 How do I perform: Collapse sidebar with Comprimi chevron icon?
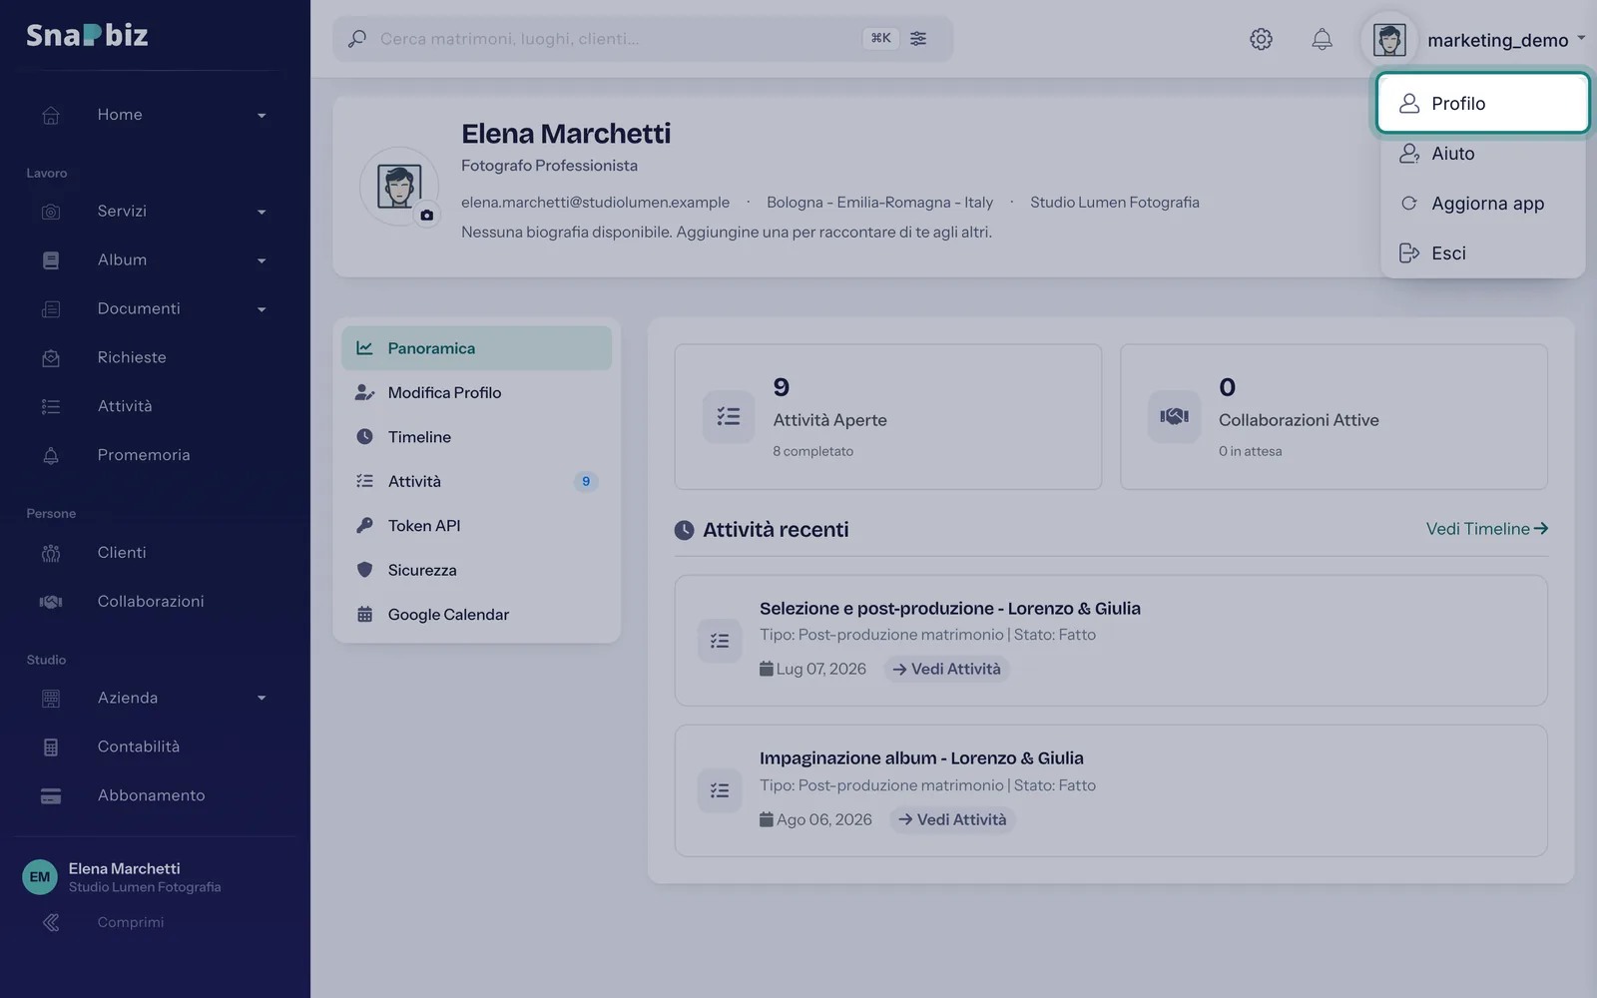pyautogui.click(x=51, y=922)
